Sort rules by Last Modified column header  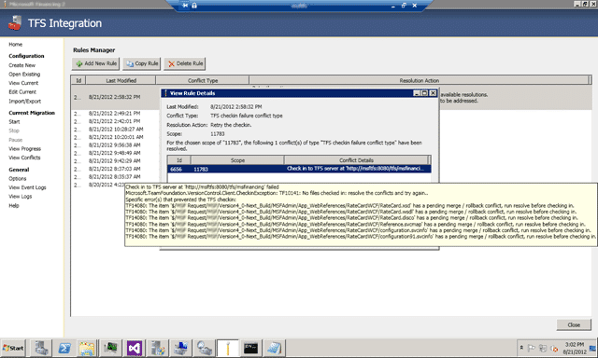click(121, 80)
